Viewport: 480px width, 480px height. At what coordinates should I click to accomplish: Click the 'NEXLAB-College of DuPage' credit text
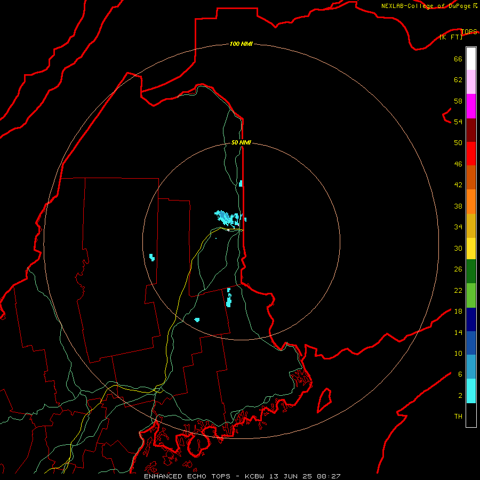(x=426, y=6)
